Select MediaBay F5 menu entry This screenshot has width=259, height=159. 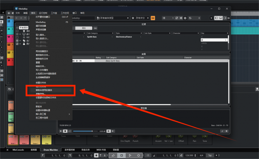click(x=51, y=22)
